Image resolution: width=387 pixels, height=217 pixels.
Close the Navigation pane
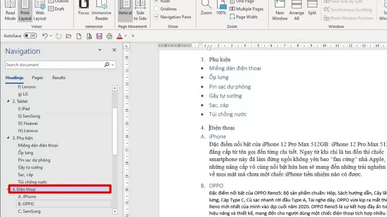114,50
